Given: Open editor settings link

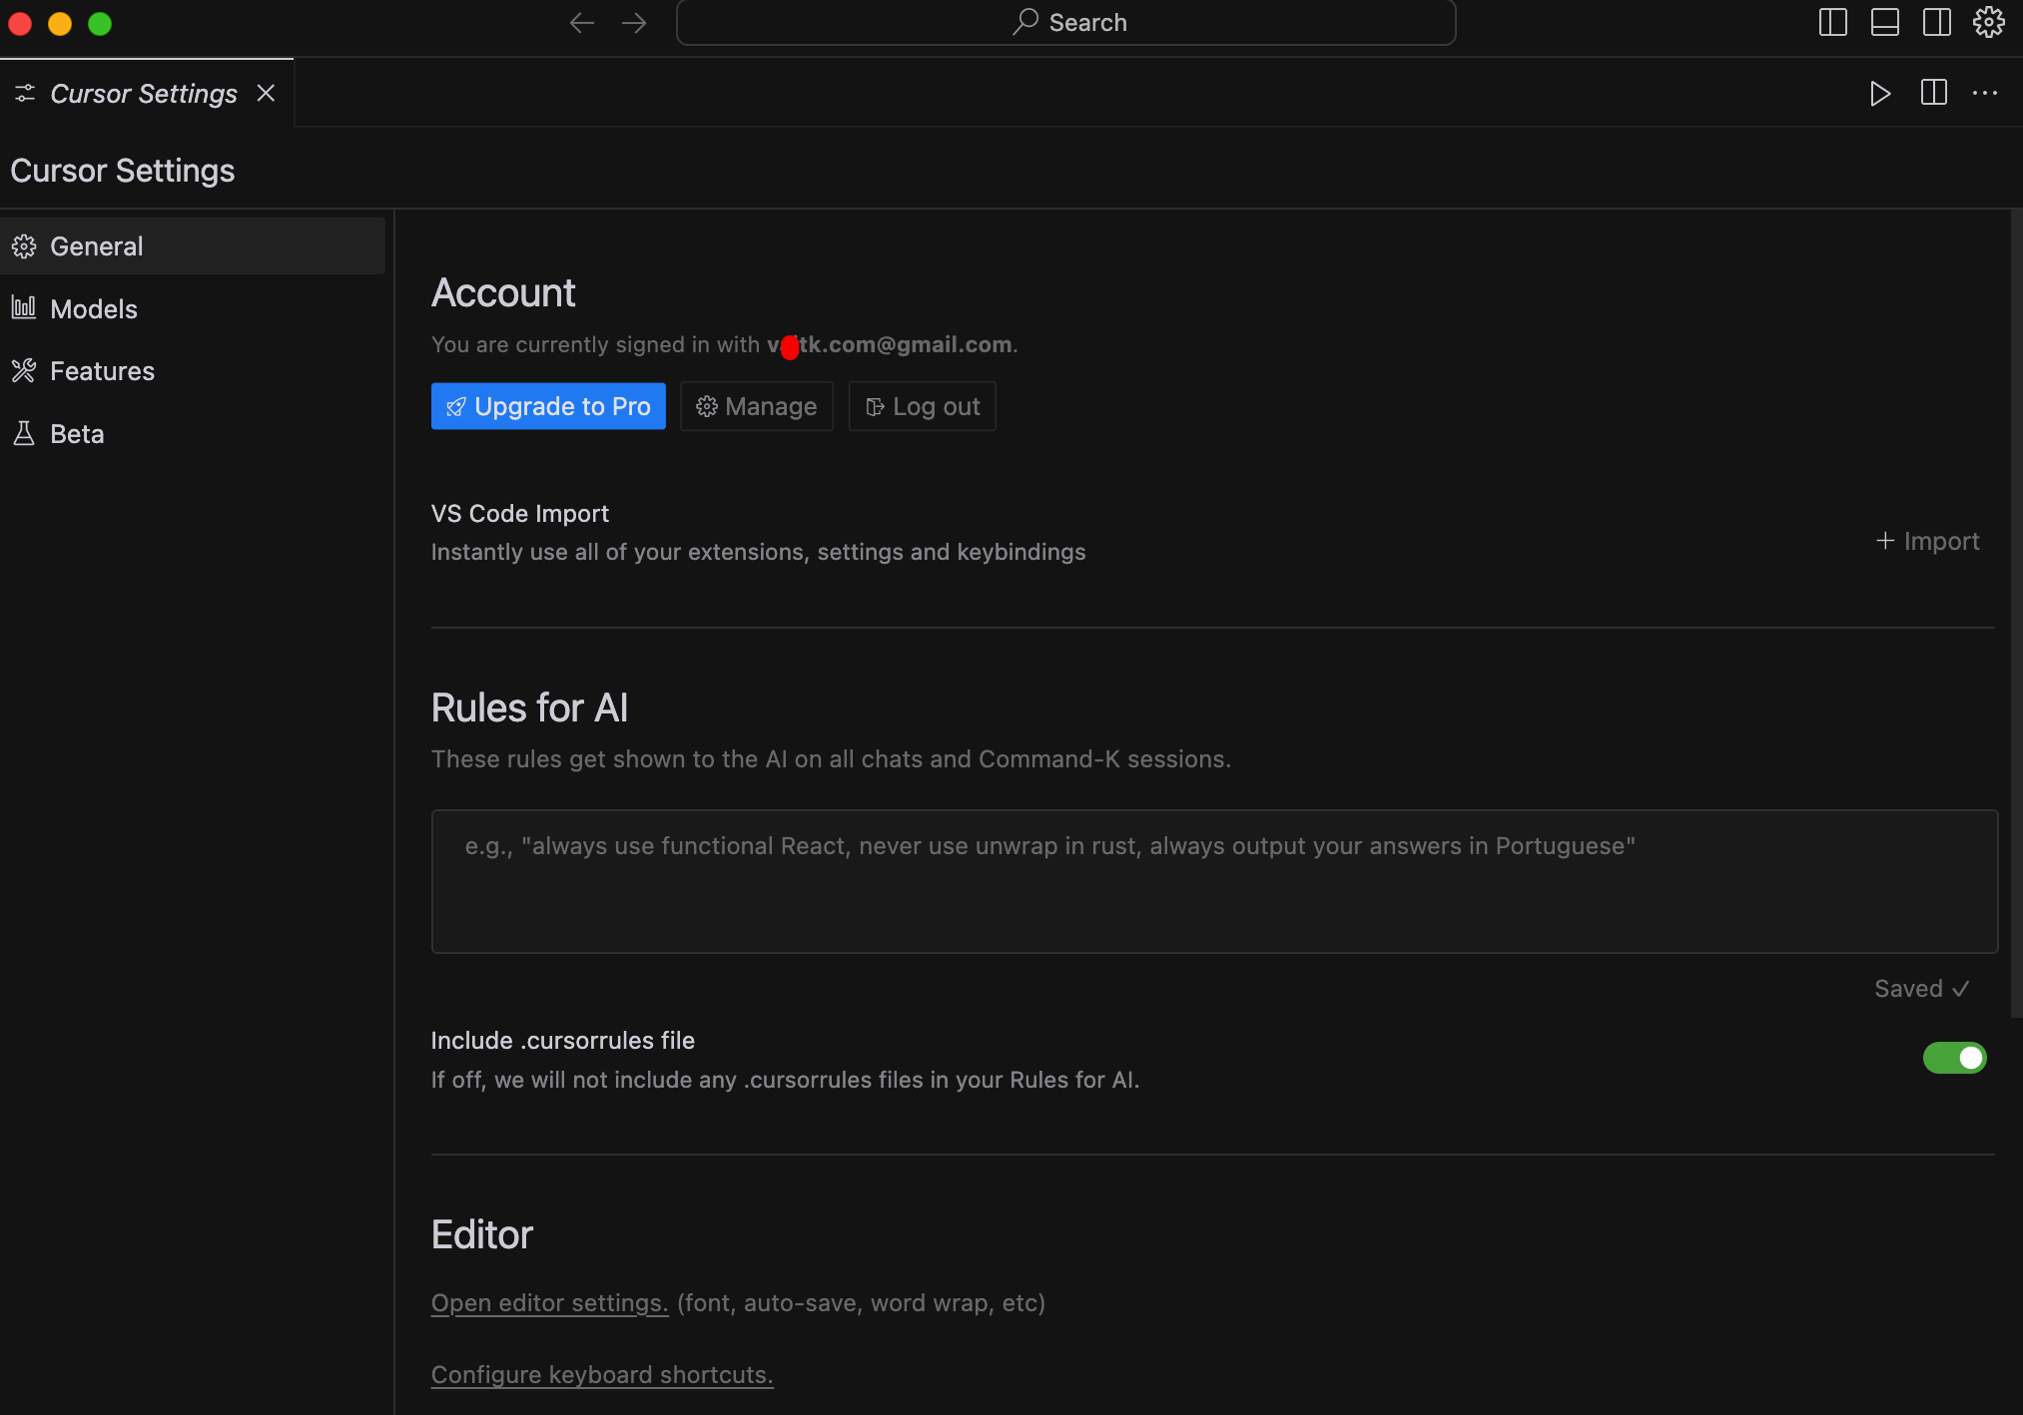Looking at the screenshot, I should 549,1303.
